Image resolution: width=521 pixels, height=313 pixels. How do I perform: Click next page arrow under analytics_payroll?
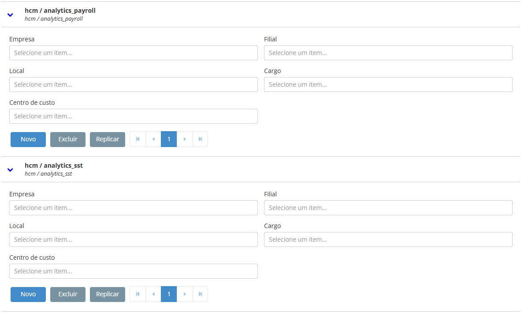point(185,139)
